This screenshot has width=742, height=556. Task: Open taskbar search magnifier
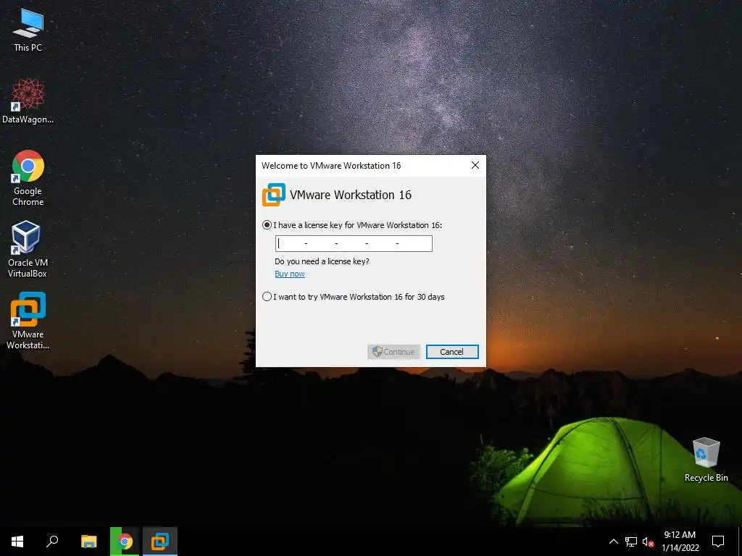click(x=52, y=542)
